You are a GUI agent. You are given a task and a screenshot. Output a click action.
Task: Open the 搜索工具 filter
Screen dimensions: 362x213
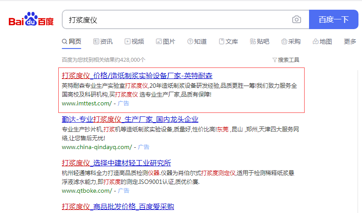pos(286,60)
